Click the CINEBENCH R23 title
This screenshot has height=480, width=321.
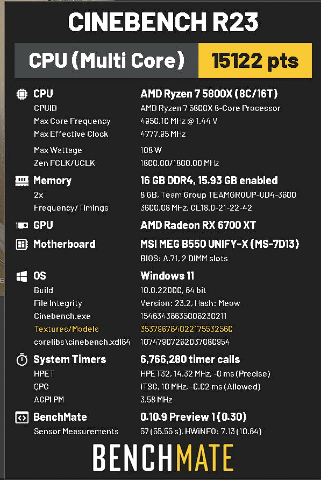(x=163, y=22)
